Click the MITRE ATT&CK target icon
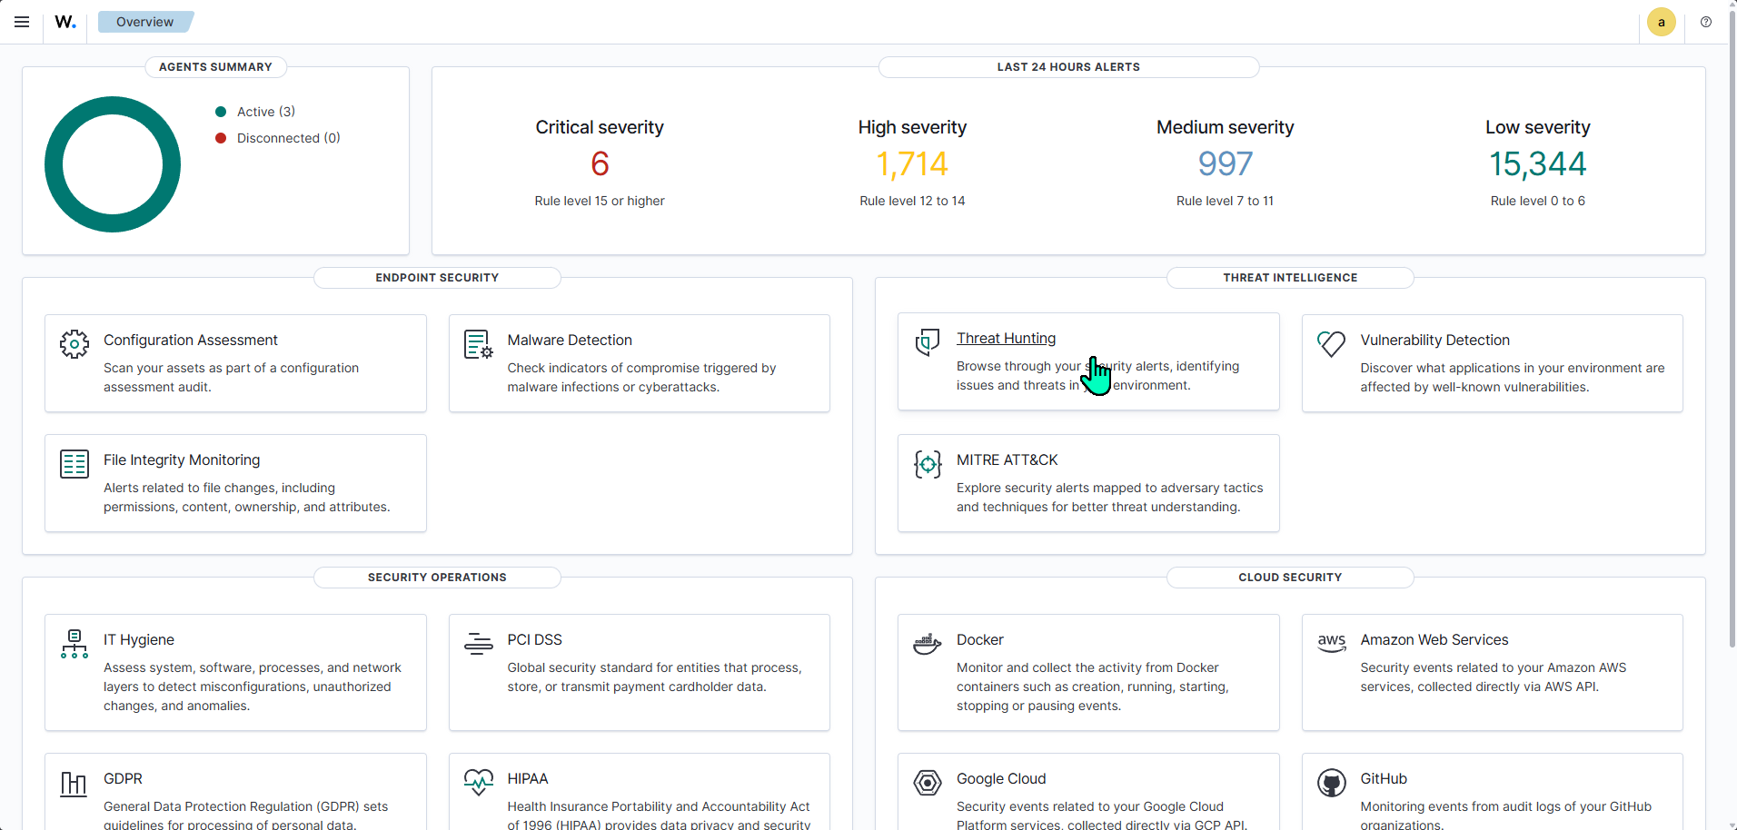This screenshot has height=830, width=1737. click(x=928, y=464)
